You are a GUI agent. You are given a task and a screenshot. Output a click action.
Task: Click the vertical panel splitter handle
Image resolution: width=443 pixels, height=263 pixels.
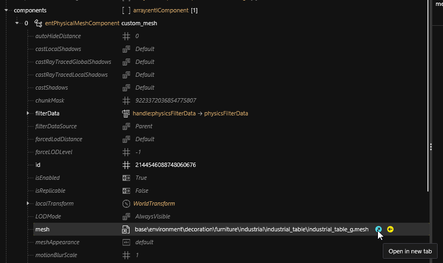pyautogui.click(x=431, y=147)
